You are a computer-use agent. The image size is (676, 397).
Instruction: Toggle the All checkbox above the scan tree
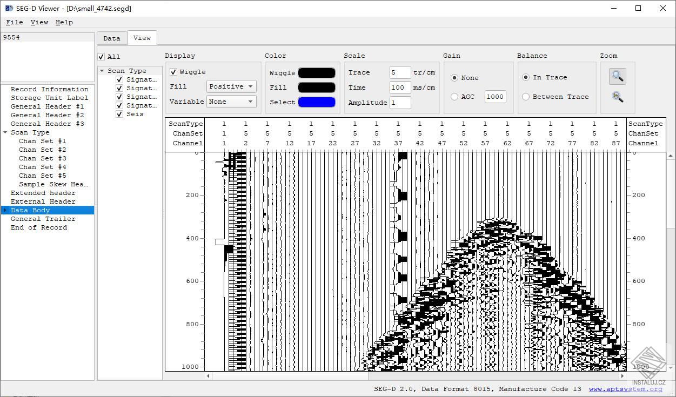(x=101, y=56)
